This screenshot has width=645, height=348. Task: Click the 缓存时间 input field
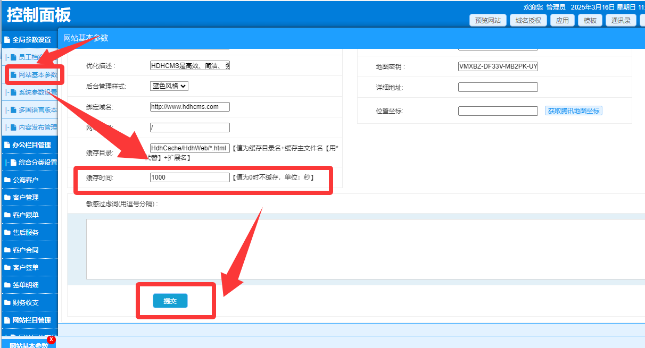189,177
